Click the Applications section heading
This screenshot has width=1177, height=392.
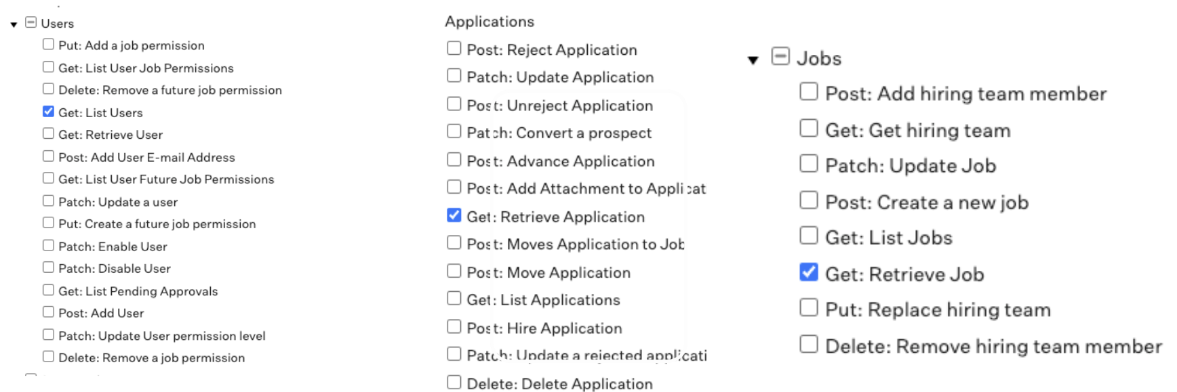[490, 22]
